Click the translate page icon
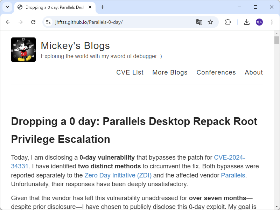Screen dimensions: 280x210 coord(199,22)
